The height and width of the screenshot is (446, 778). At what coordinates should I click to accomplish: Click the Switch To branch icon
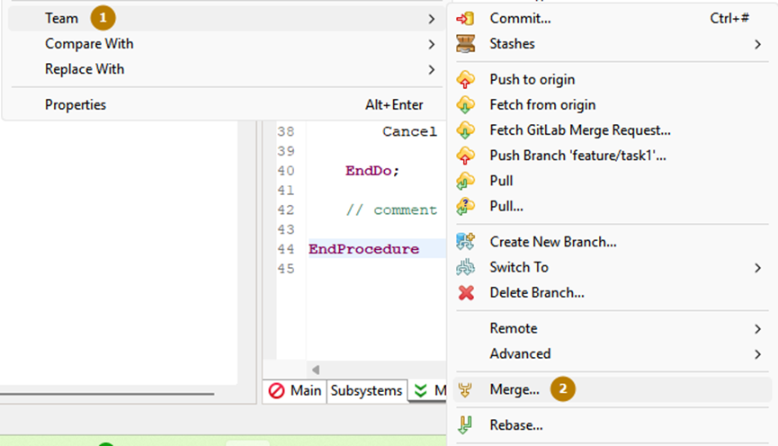[465, 267]
